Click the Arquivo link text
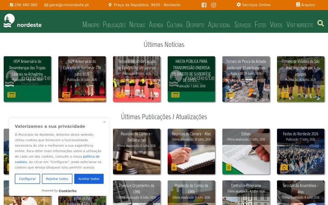328x205 pixels. [x=308, y=5]
